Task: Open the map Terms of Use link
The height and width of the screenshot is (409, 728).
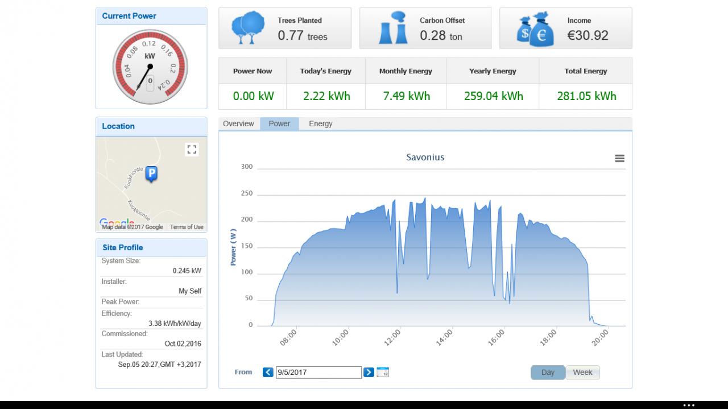Action: click(x=187, y=227)
